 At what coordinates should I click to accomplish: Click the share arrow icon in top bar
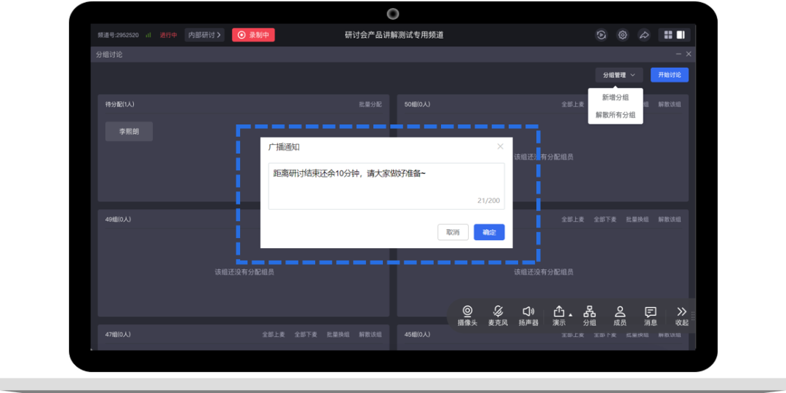[x=644, y=35]
